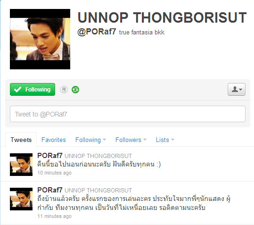
Task: Click the second tweet's avatar thumbnail
Action: [21, 199]
